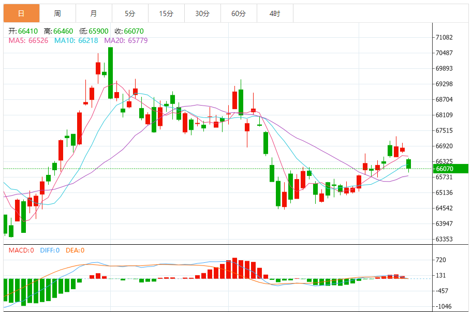The height and width of the screenshot is (312, 472).
Task: Click the MA20: 65779 label
Action: click(x=126, y=41)
